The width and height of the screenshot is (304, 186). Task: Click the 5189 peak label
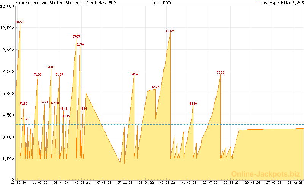click(x=193, y=104)
